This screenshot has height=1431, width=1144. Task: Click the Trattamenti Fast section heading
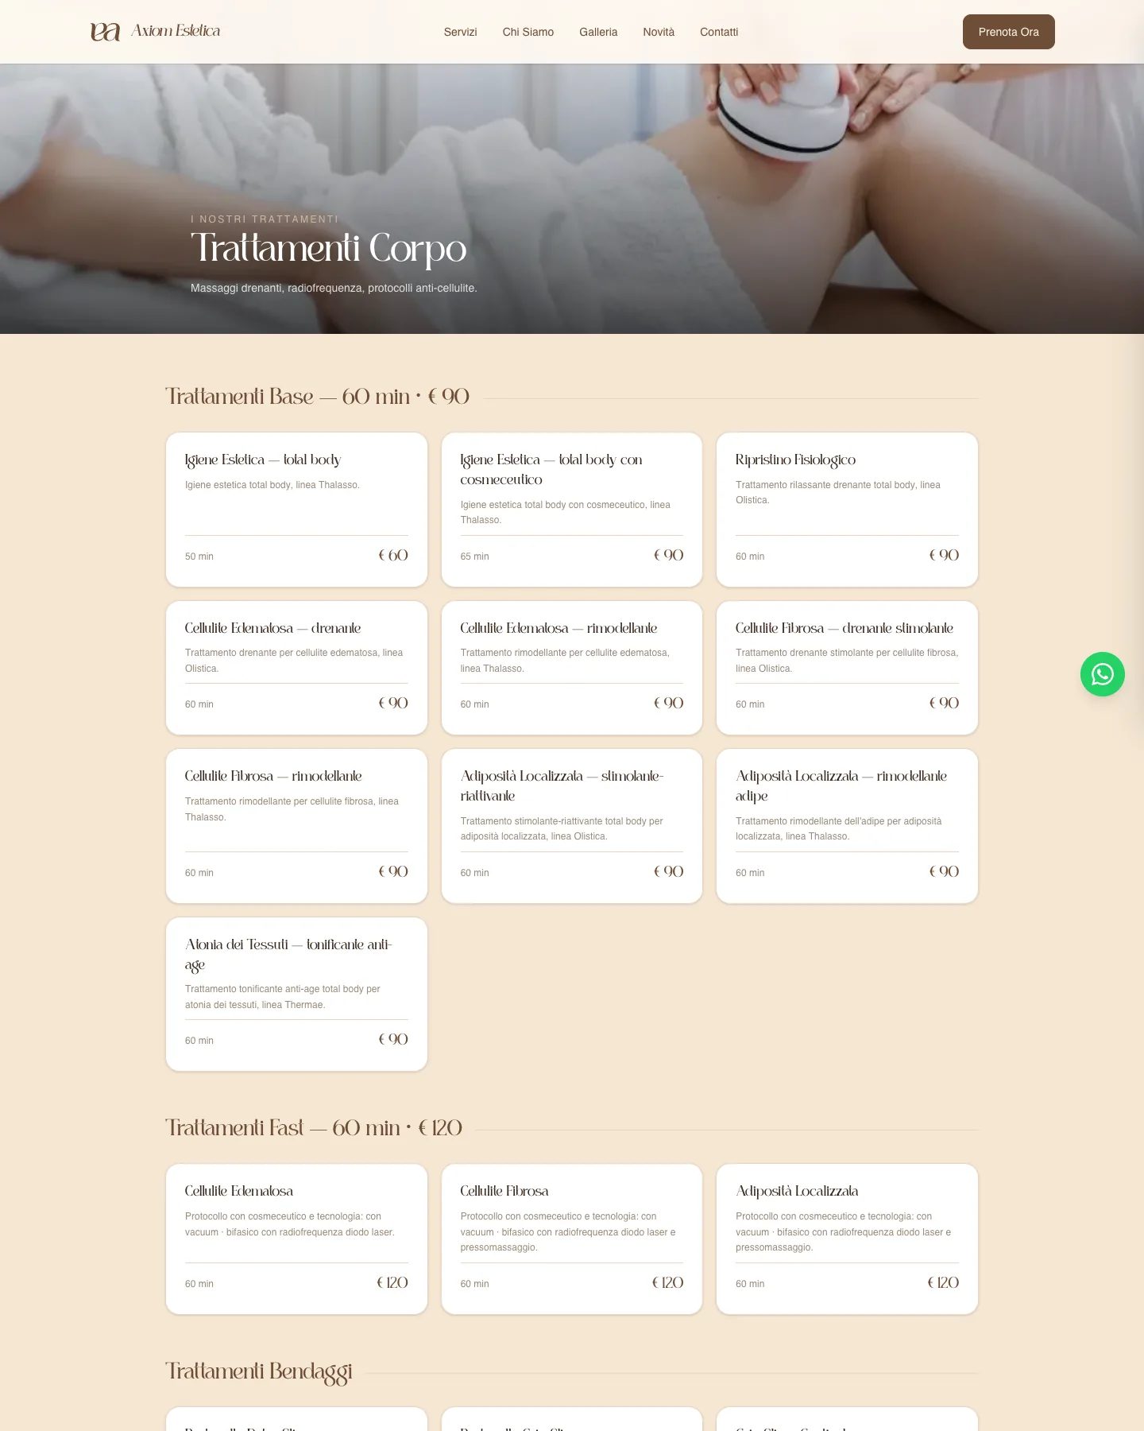314,1127
